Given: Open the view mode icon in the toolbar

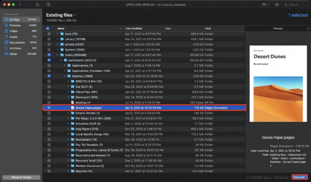Looking at the screenshot, I should pyautogui.click(x=266, y=5).
